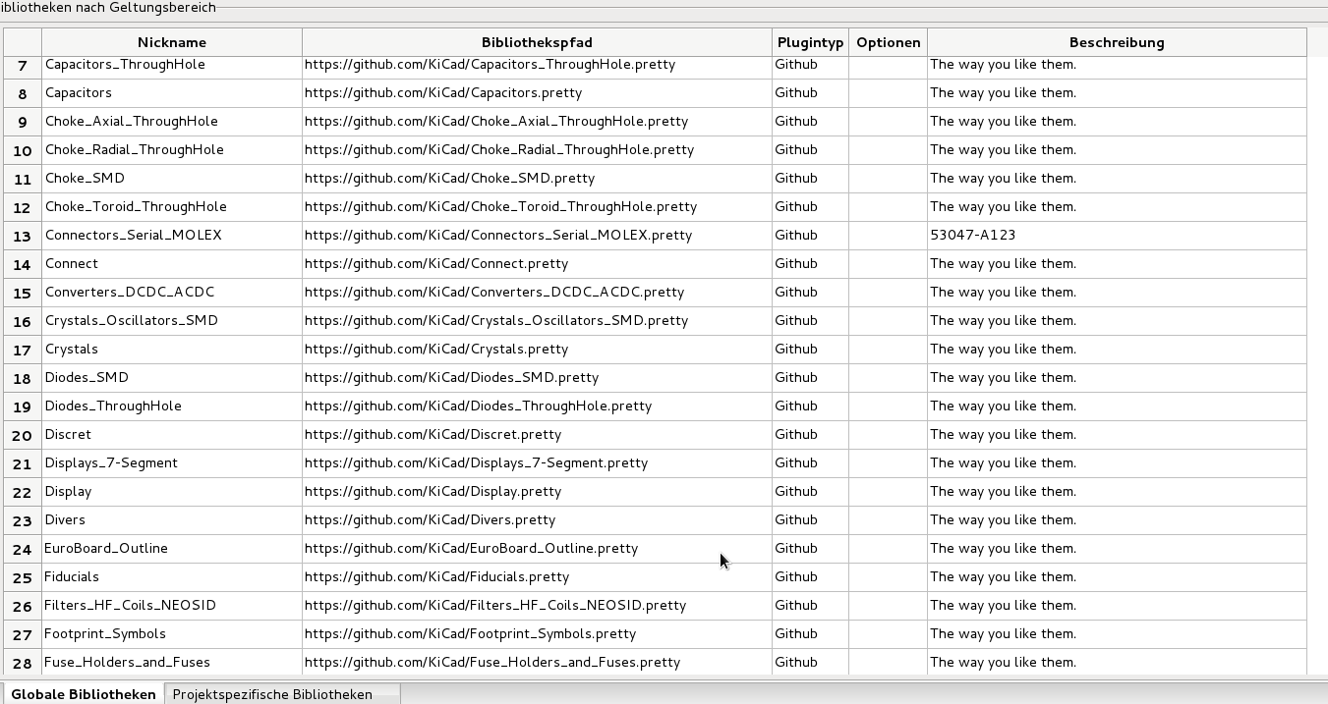Click the Plugintyp column header
This screenshot has width=1328, height=704.
tap(810, 42)
